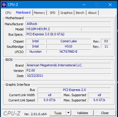Click the ASRock manufacturer field
The height and width of the screenshot is (117, 118).
click(x=69, y=24)
